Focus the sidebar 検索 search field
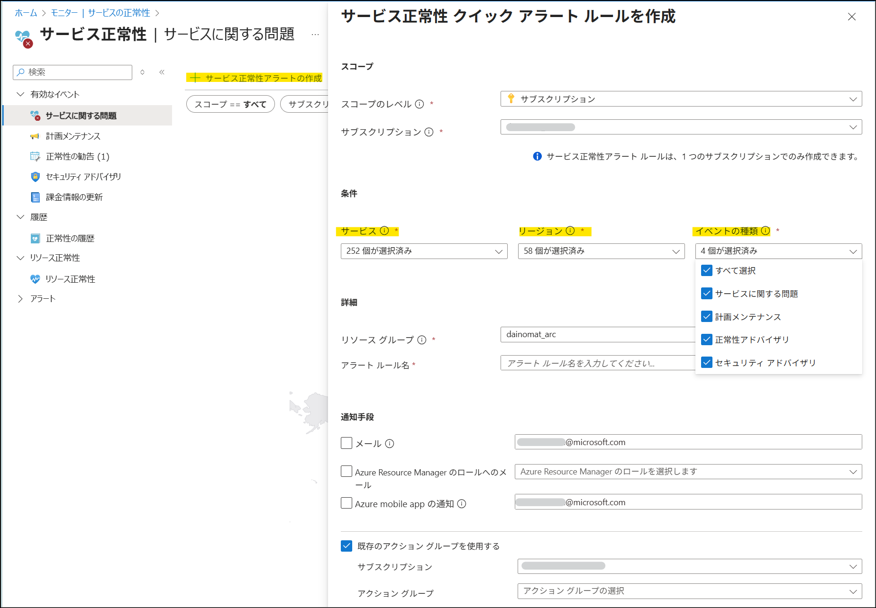 [x=73, y=72]
